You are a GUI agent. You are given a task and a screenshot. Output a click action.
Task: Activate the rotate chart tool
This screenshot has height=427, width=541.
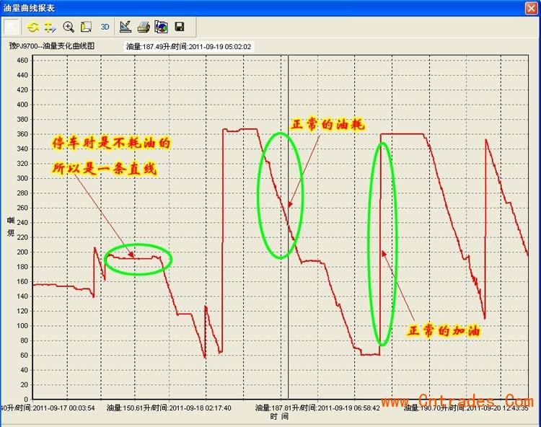33,27
